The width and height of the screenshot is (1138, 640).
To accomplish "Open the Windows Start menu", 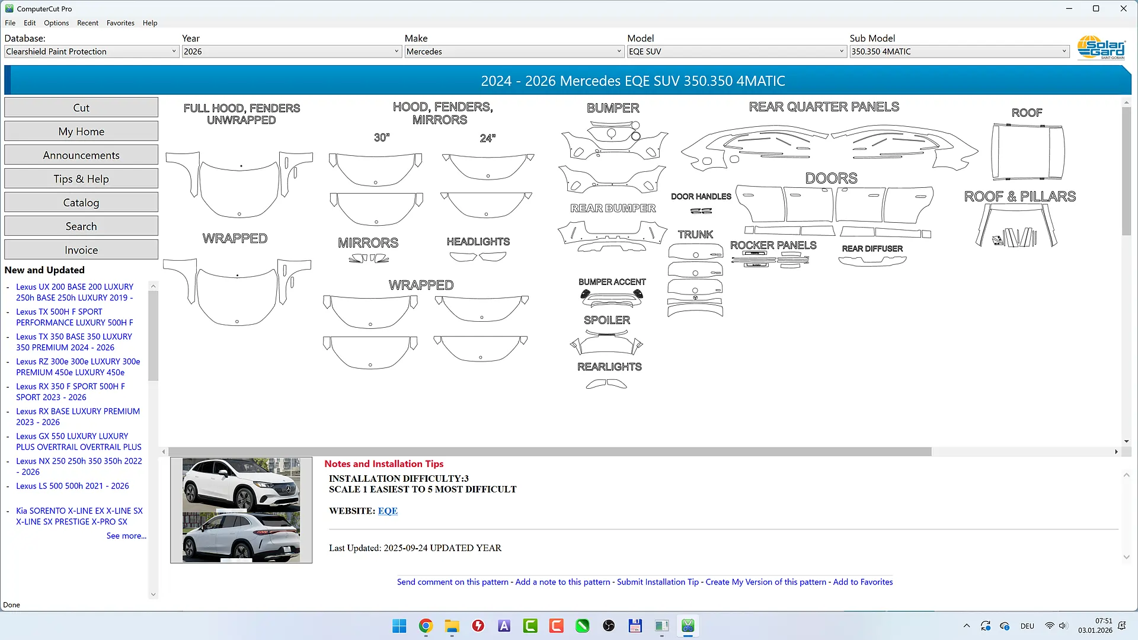I will (399, 626).
